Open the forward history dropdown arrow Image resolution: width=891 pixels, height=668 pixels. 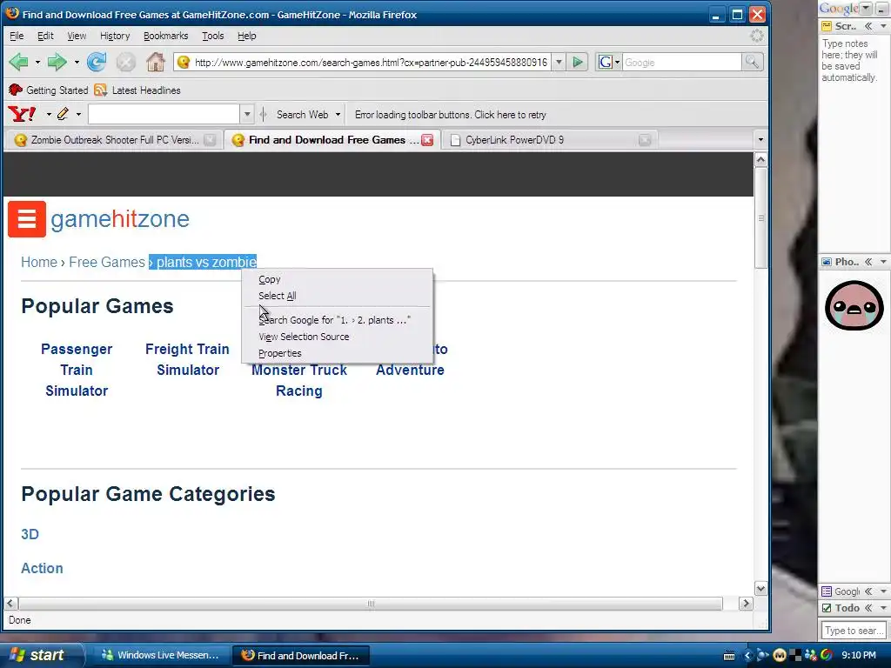[x=77, y=62]
